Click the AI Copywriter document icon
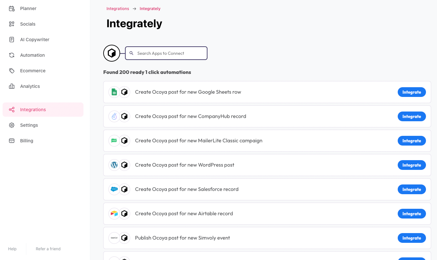 [12, 40]
